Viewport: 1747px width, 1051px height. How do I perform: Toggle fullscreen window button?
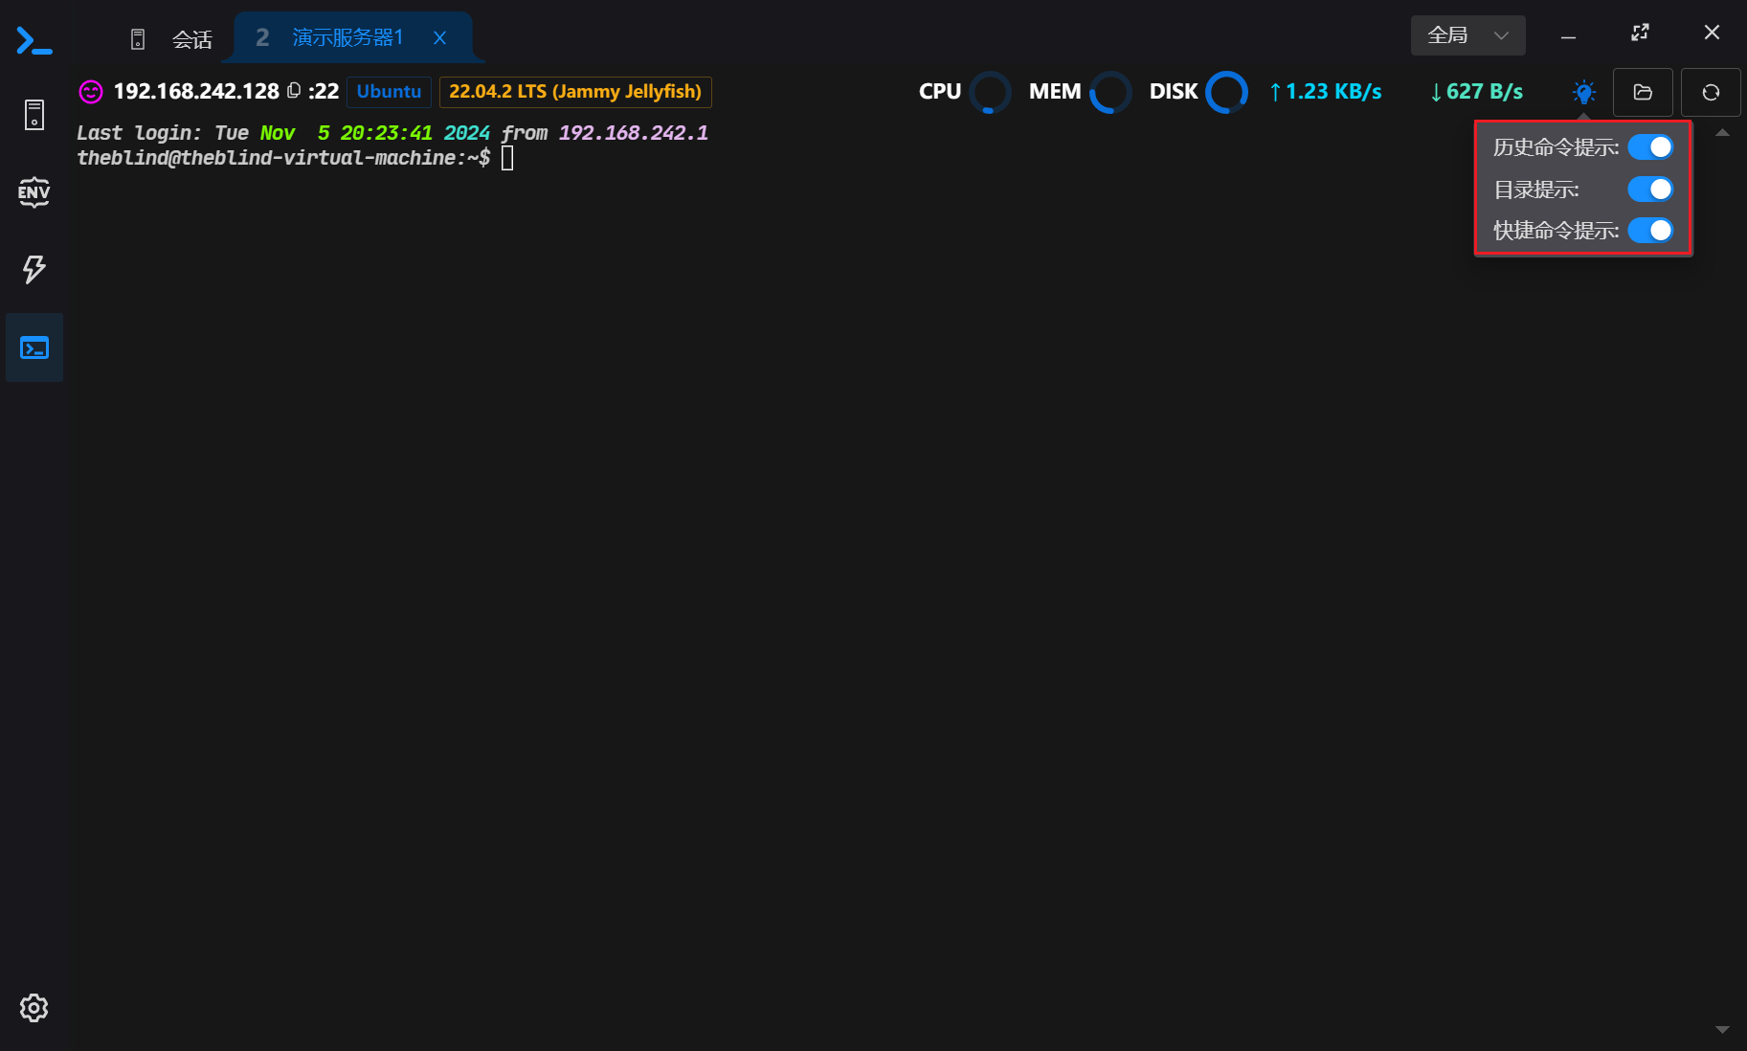[1640, 33]
